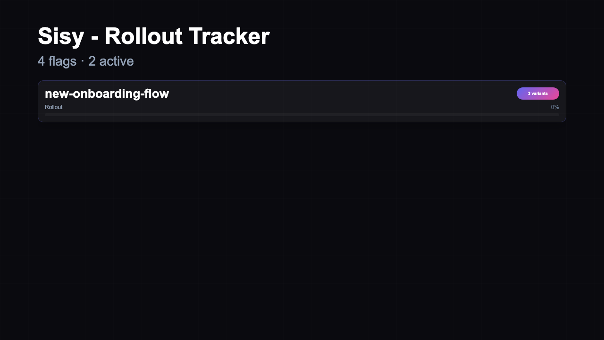604x340 pixels.
Task: Click the flag card header row
Action: 302,93
